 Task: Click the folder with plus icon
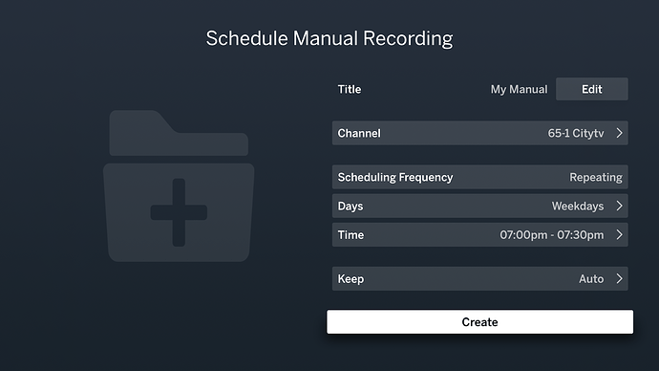(x=179, y=185)
